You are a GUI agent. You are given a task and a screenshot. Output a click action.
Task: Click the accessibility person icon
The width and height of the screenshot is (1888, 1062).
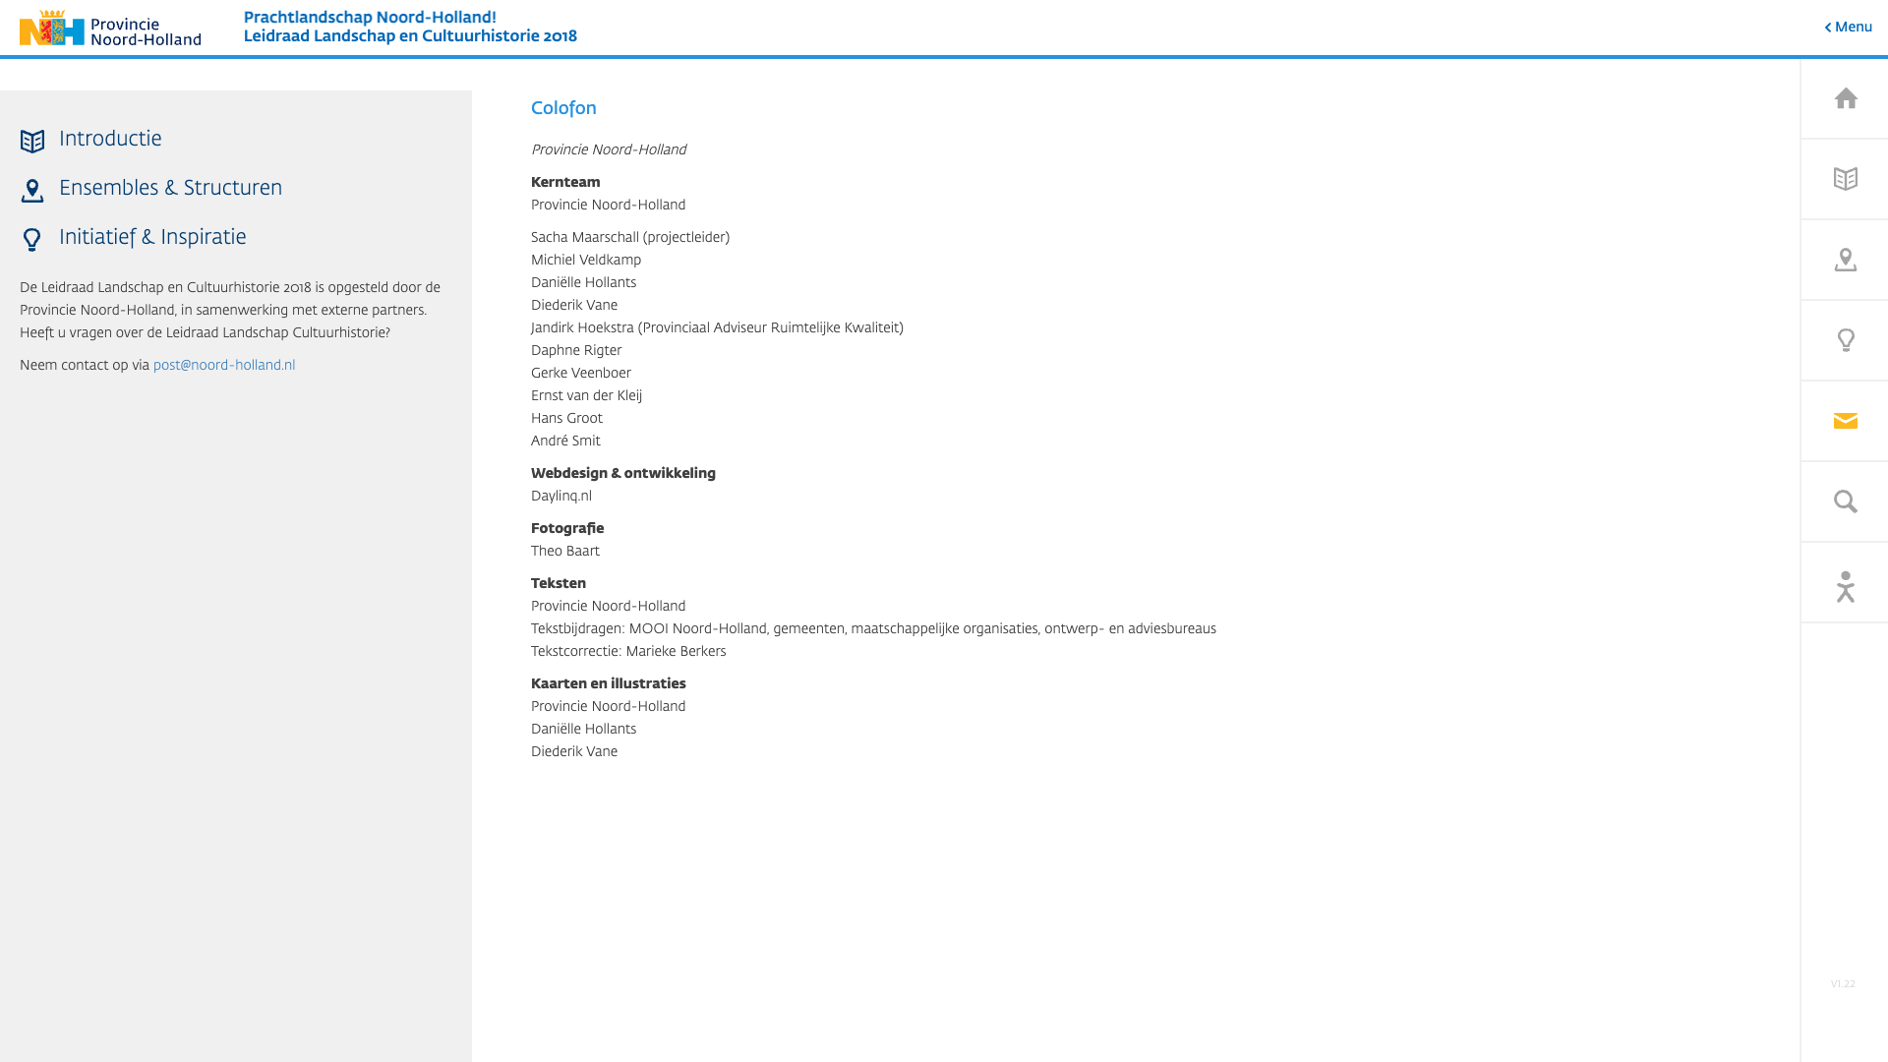(x=1846, y=586)
